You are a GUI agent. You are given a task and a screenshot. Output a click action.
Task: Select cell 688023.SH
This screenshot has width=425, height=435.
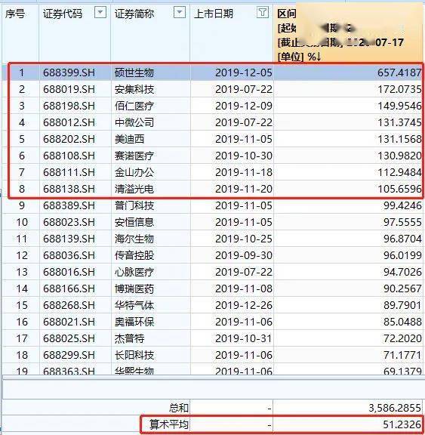point(69,223)
